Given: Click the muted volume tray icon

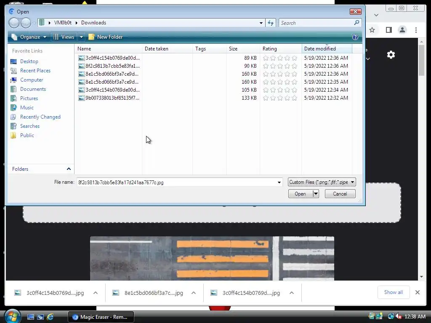Looking at the screenshot, I should coord(399,316).
